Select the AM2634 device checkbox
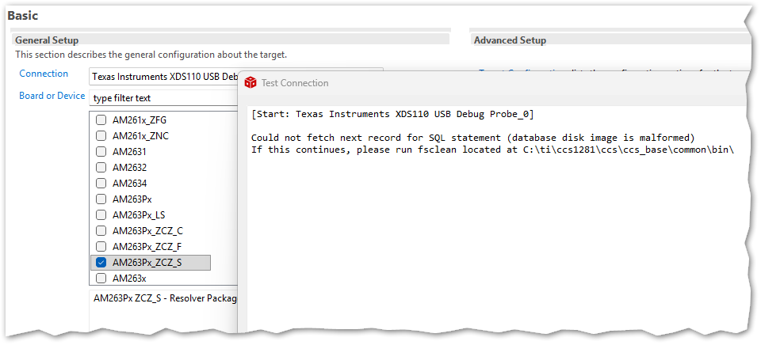This screenshot has height=345, width=761. (101, 184)
